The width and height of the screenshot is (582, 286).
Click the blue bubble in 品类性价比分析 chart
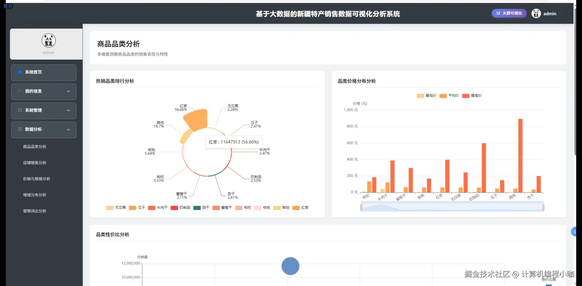click(x=290, y=266)
